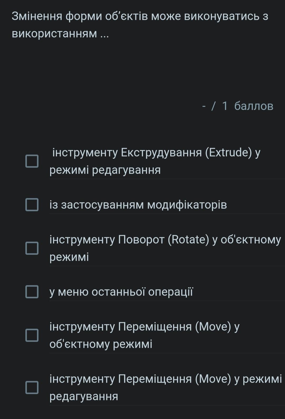
Task: Check the Extrude in edit mode option
Action: [x=32, y=161]
